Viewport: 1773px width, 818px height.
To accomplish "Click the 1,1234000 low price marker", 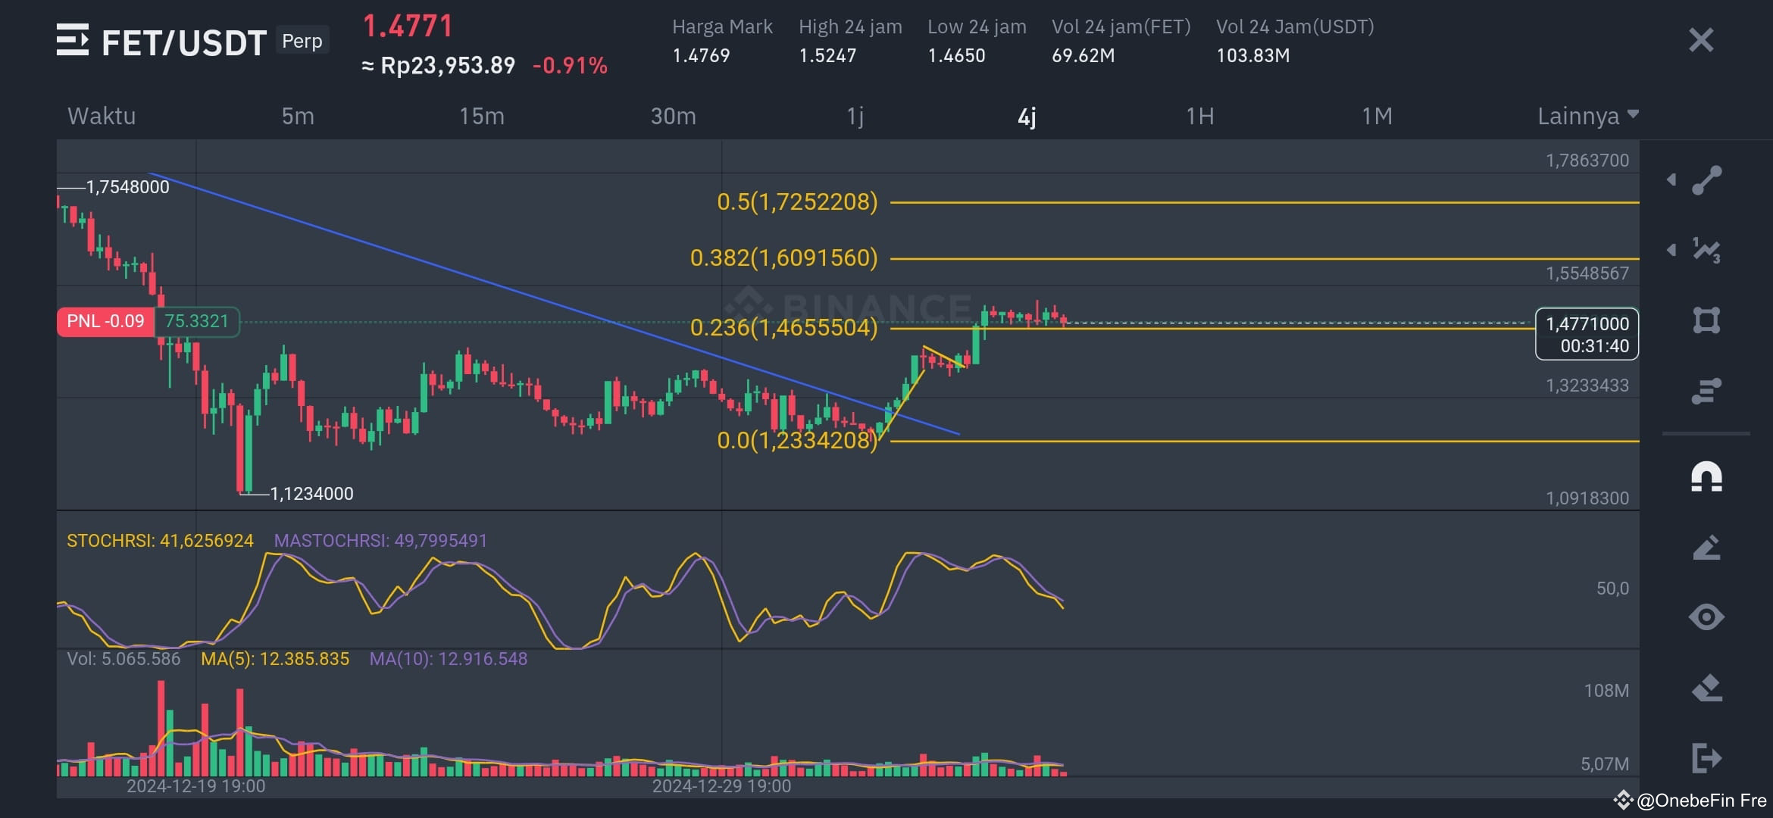I will click(311, 494).
